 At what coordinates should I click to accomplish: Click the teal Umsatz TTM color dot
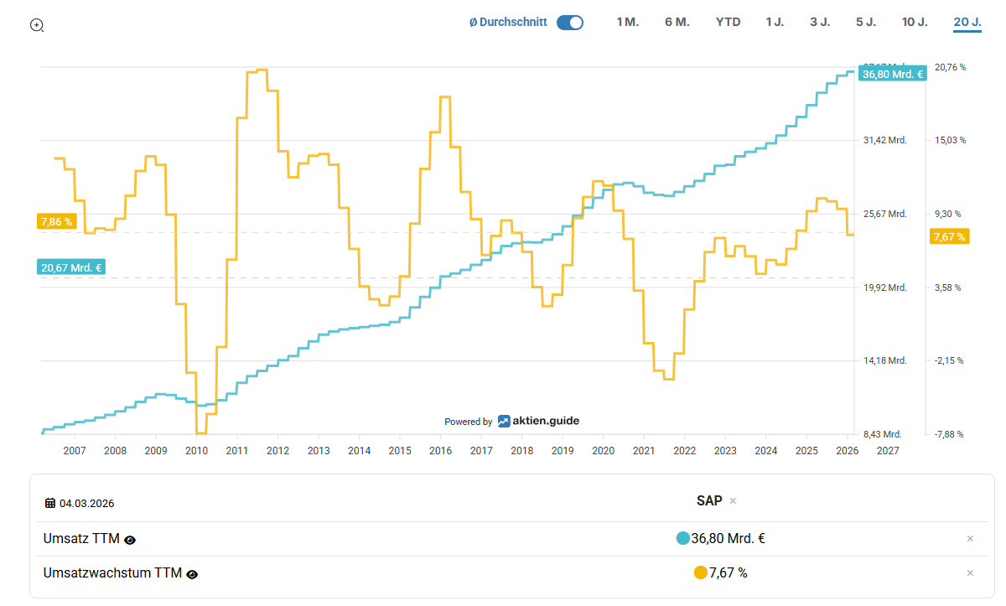pyautogui.click(x=682, y=538)
